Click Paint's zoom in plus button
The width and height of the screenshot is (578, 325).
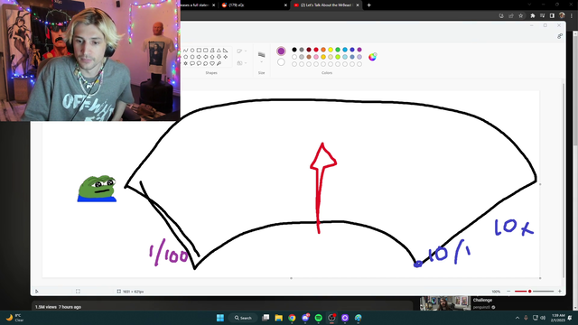(560, 291)
